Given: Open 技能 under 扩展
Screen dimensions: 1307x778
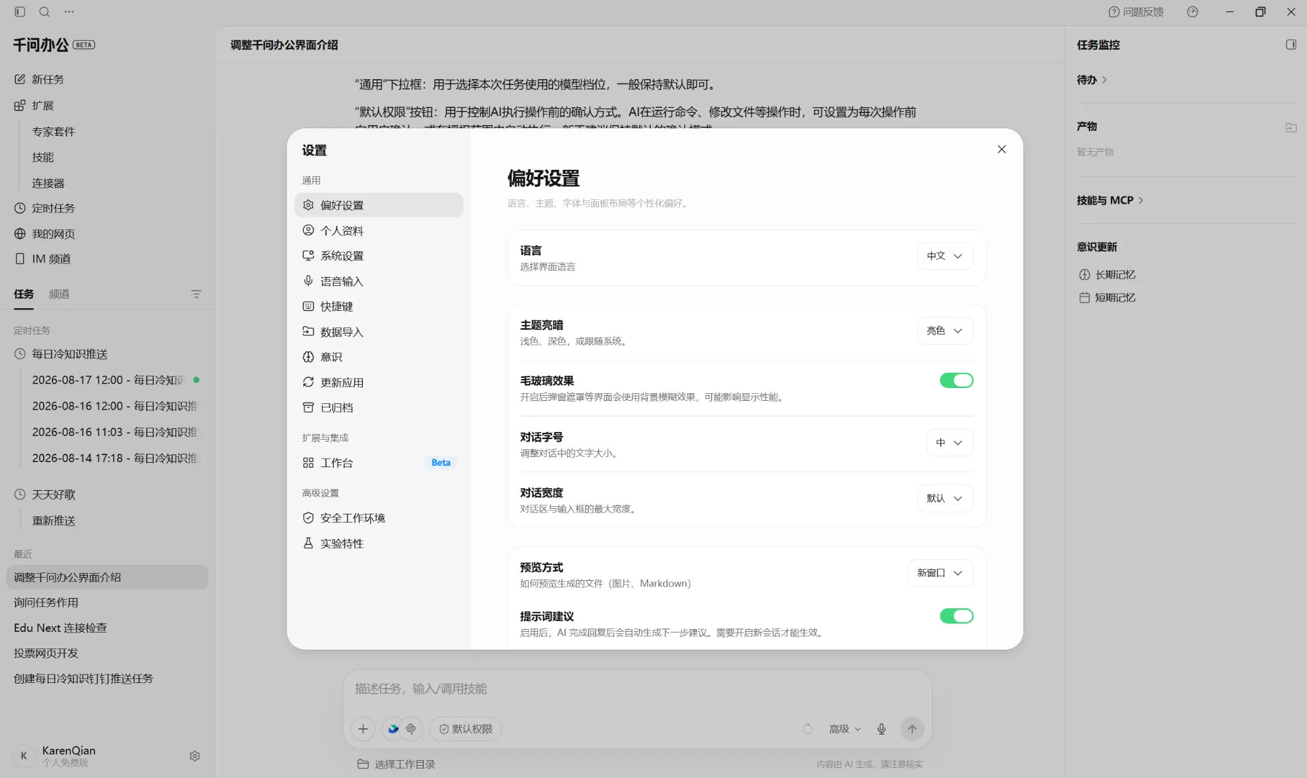Looking at the screenshot, I should tap(43, 157).
